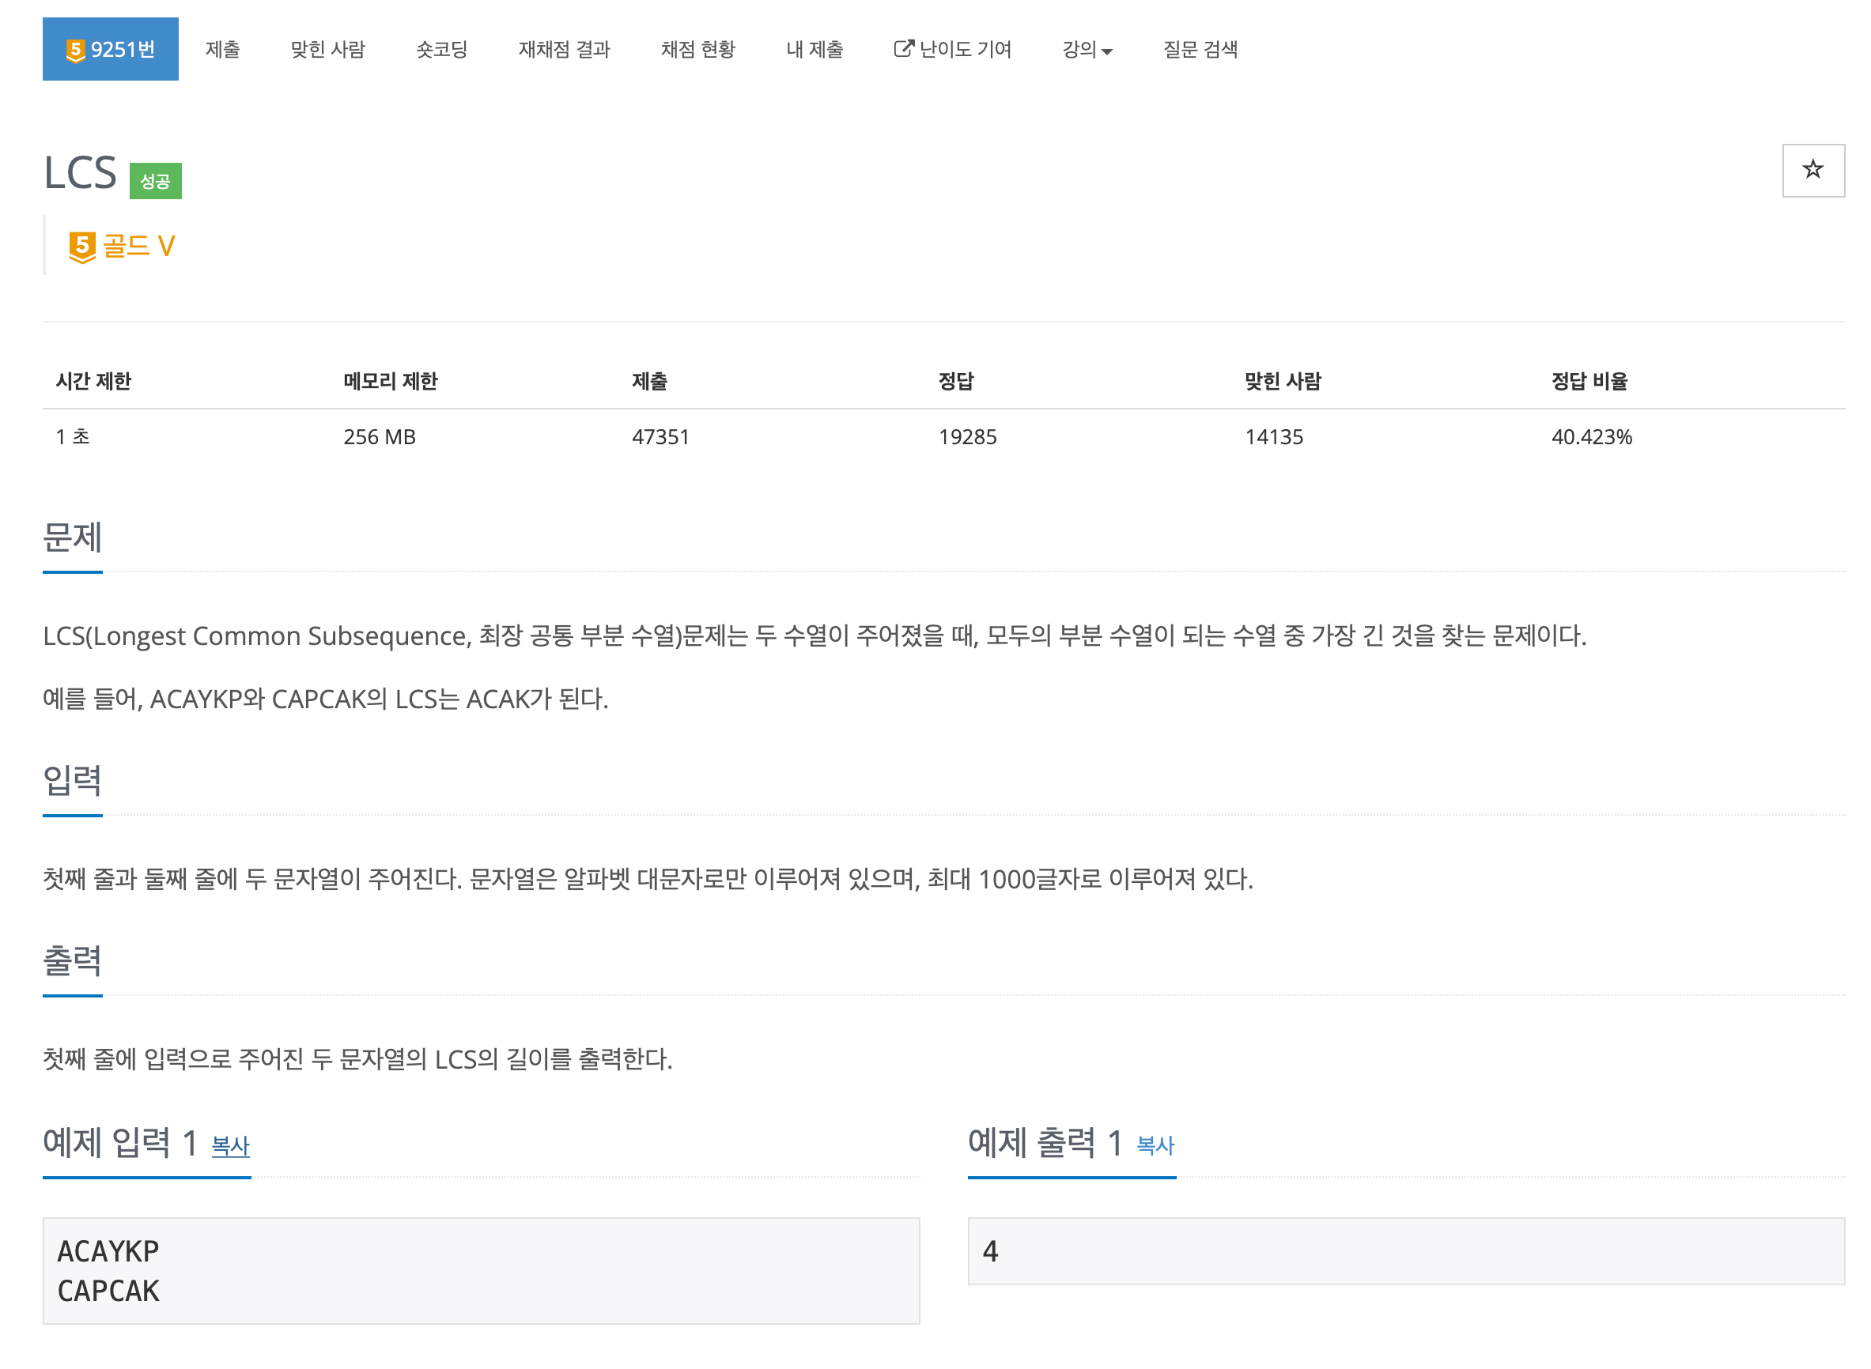Click the green 성공 status label
The width and height of the screenshot is (1871, 1369).
tap(155, 181)
